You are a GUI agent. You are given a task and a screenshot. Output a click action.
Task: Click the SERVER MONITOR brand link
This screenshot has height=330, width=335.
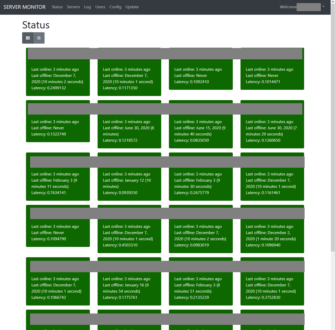pyautogui.click(x=24, y=7)
